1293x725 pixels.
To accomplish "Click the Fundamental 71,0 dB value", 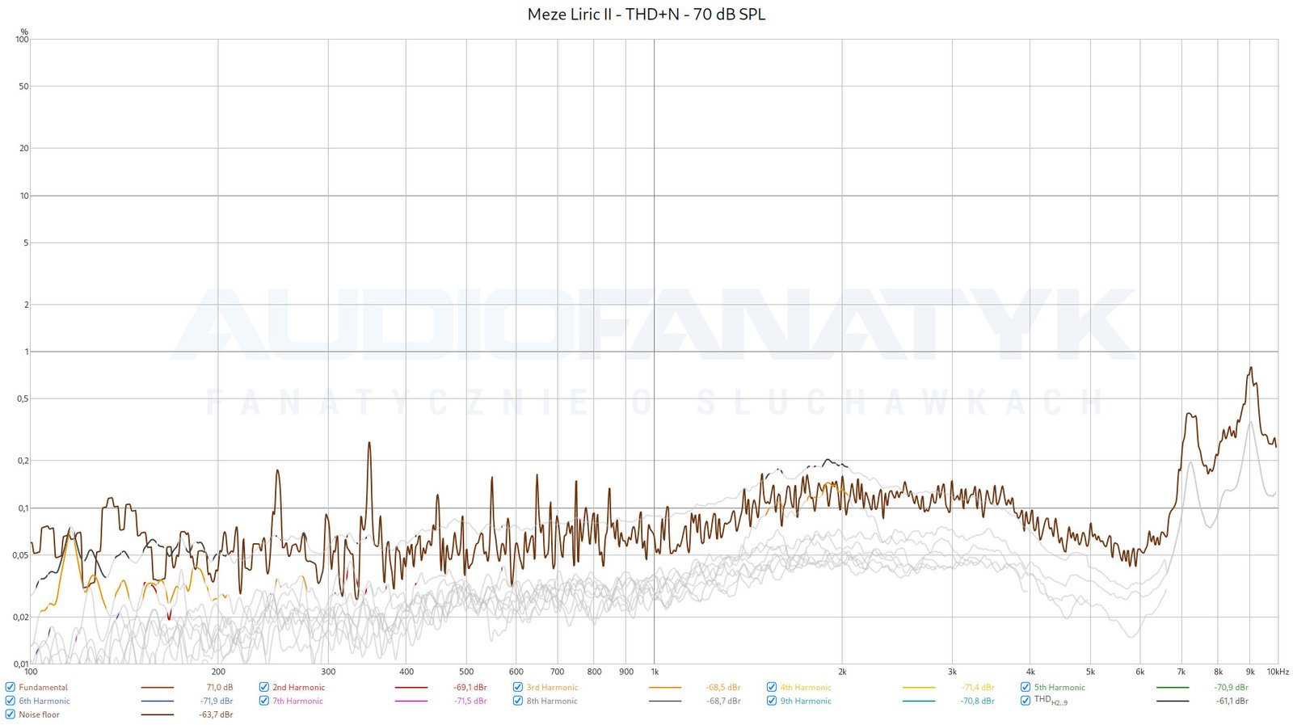I will pos(219,688).
